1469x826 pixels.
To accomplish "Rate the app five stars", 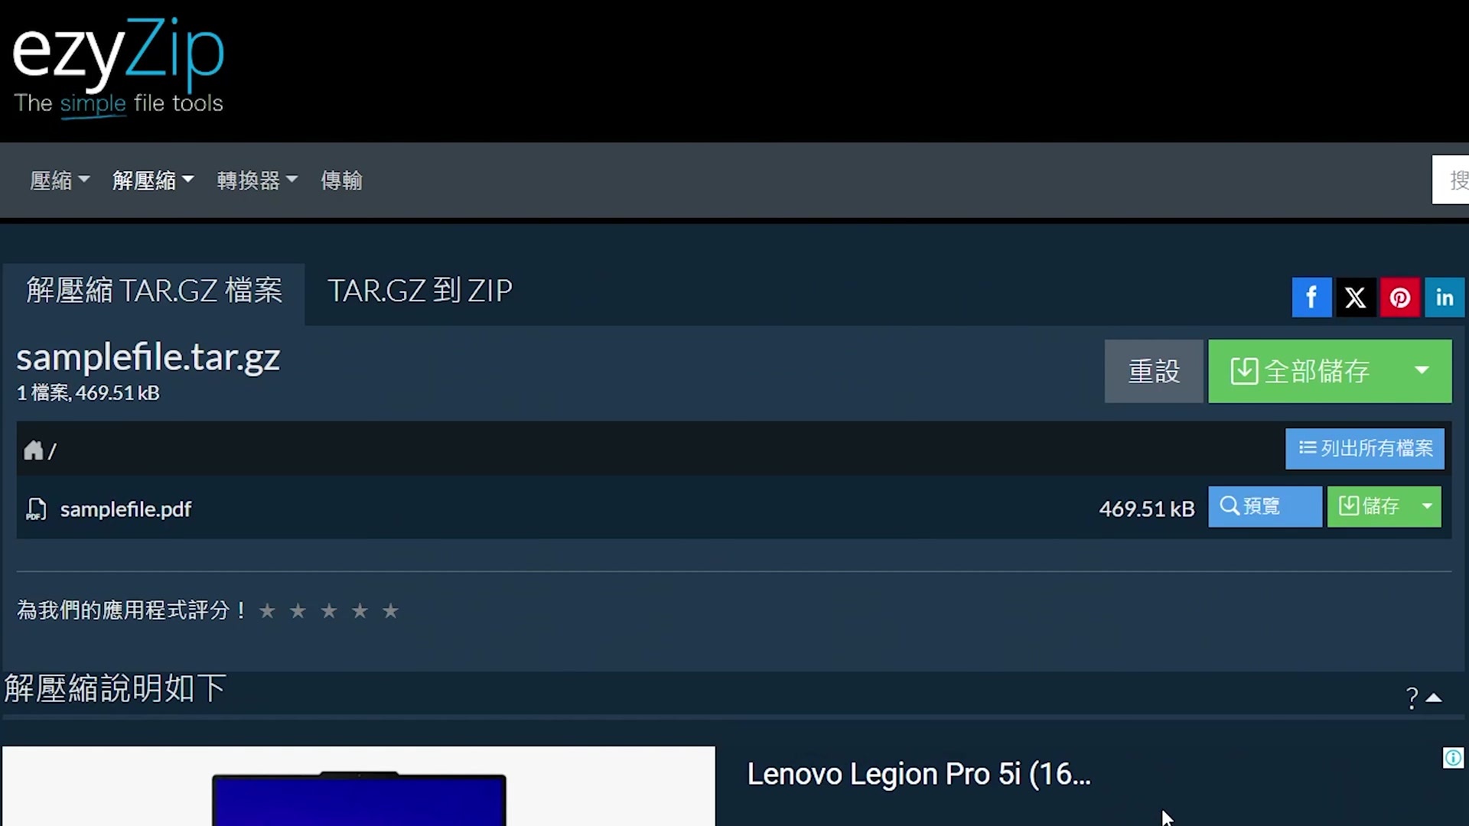I will pyautogui.click(x=390, y=611).
